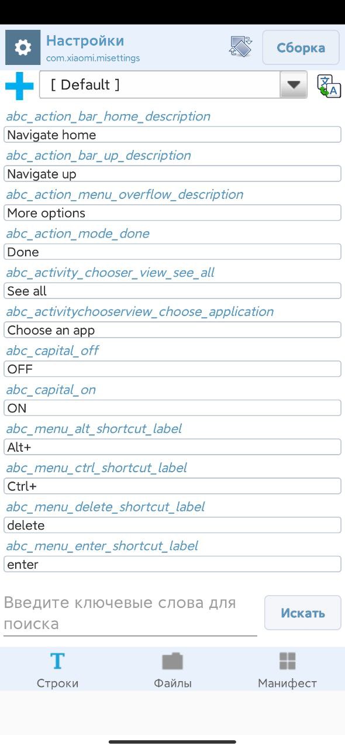Focus the keyword search input field
This screenshot has width=345, height=749.
[130, 613]
